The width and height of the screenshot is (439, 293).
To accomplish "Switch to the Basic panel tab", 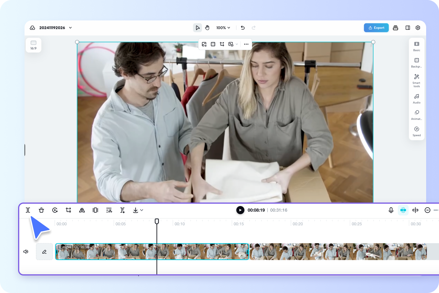I will pyautogui.click(x=417, y=46).
